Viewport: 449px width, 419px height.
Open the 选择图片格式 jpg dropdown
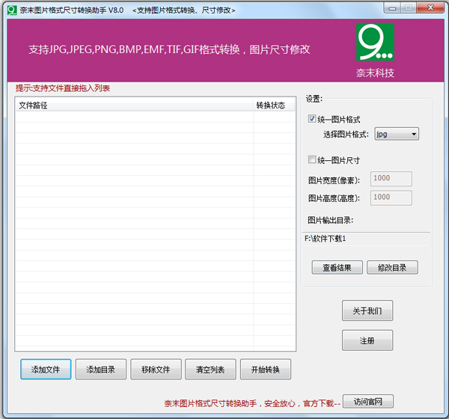coord(396,134)
